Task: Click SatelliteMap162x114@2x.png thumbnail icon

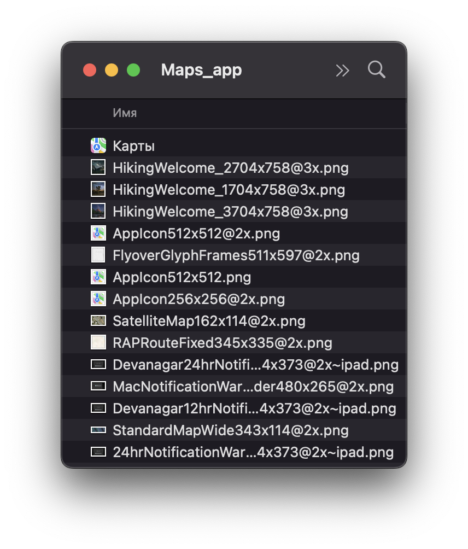Action: [x=98, y=320]
